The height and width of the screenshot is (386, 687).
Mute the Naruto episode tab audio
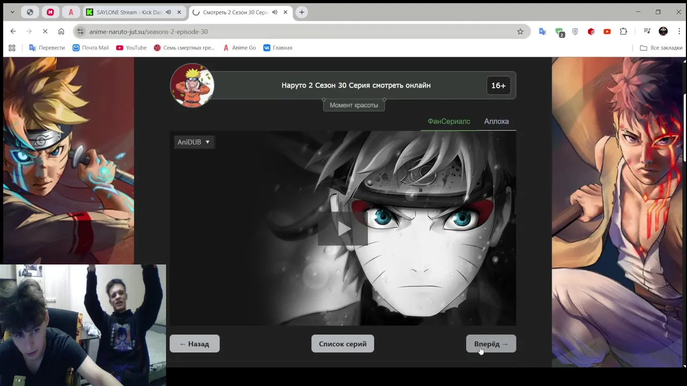click(275, 12)
